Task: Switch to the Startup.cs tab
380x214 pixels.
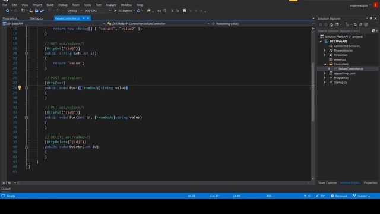Action: [36, 18]
